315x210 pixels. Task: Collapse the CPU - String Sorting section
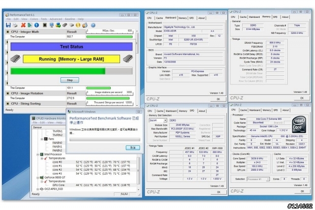pos(8,104)
